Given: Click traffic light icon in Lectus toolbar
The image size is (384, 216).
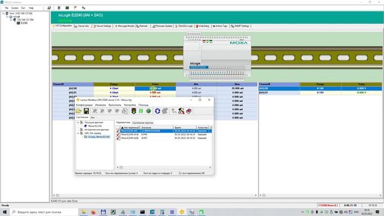Looking at the screenshot, I should (133, 111).
